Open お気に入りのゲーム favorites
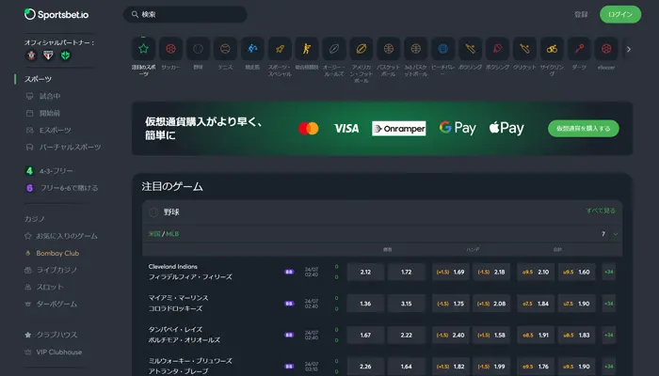Screen dimensions: 659x376 [61, 236]
